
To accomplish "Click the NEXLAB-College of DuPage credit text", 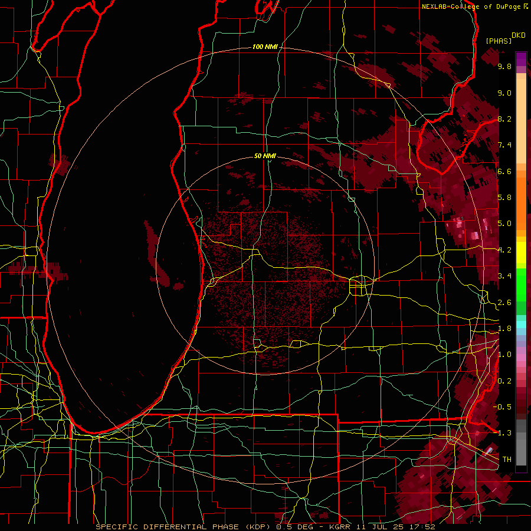I will 471,6.
